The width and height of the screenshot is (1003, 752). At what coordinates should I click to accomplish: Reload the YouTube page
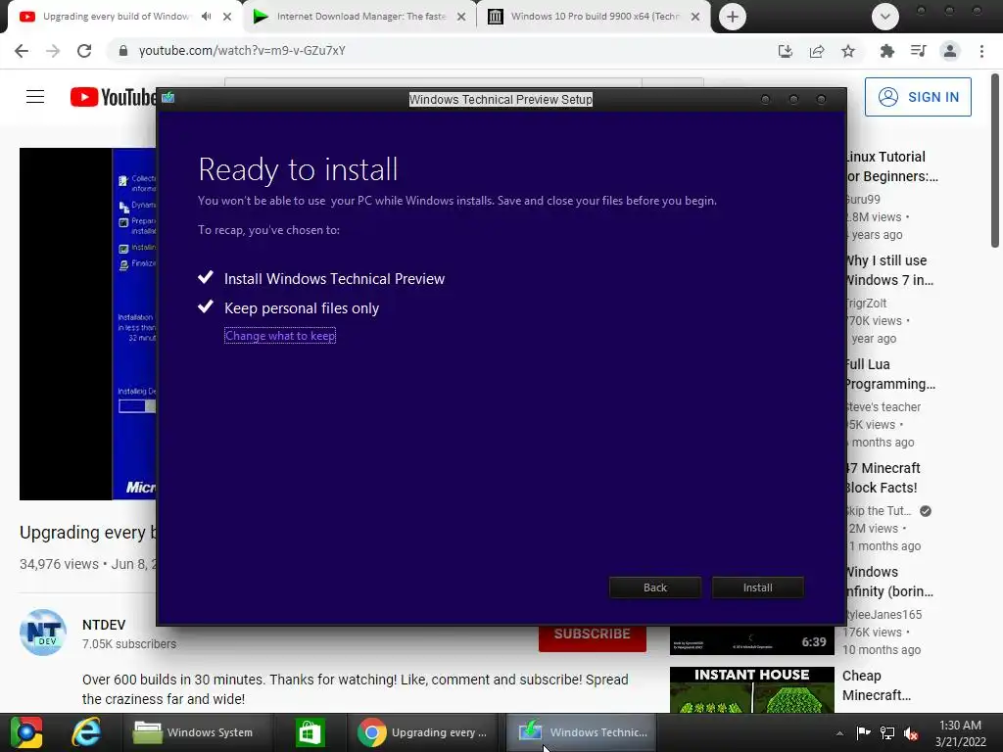[84, 51]
